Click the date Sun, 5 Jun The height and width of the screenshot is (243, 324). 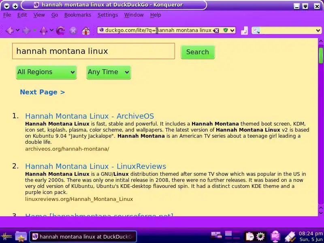point(311,239)
